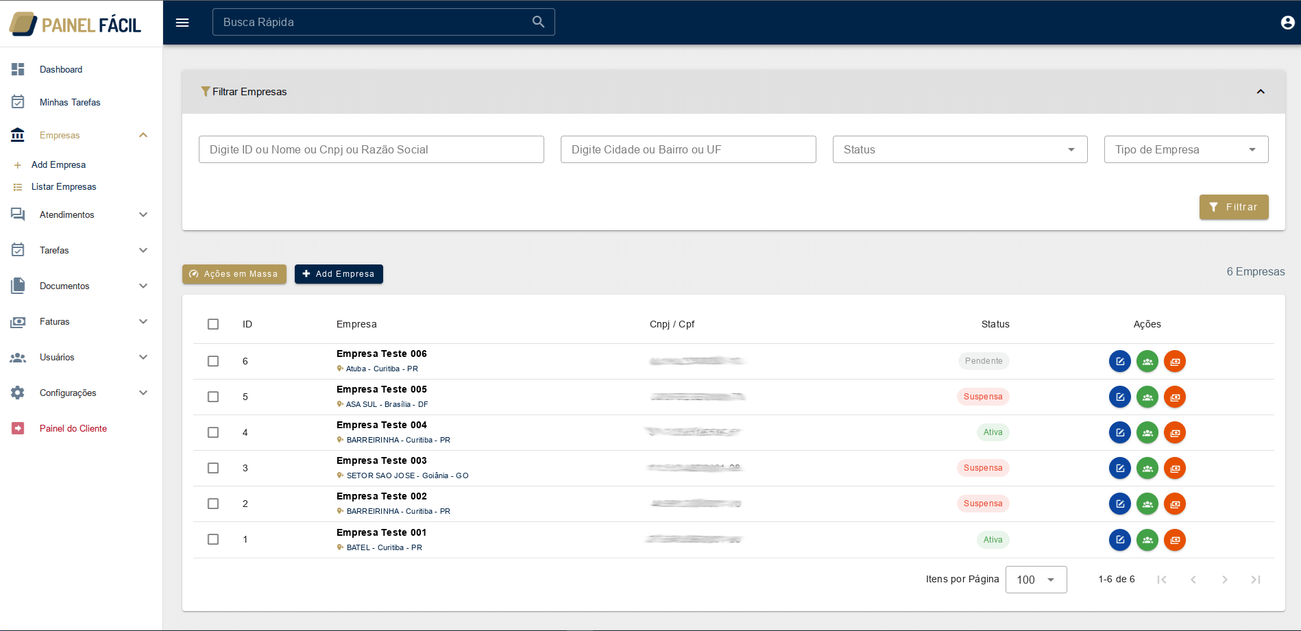The height and width of the screenshot is (631, 1301).
Task: Collapse the Filtrar Empresas panel
Action: click(1260, 92)
